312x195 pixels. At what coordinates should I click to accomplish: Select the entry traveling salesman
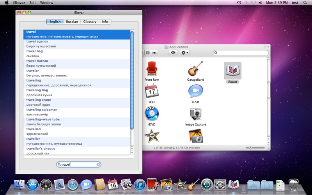[77, 112]
